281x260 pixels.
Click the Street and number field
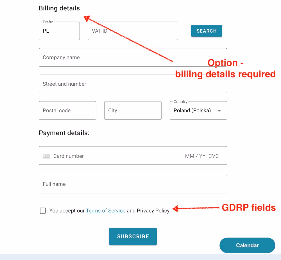(x=133, y=84)
